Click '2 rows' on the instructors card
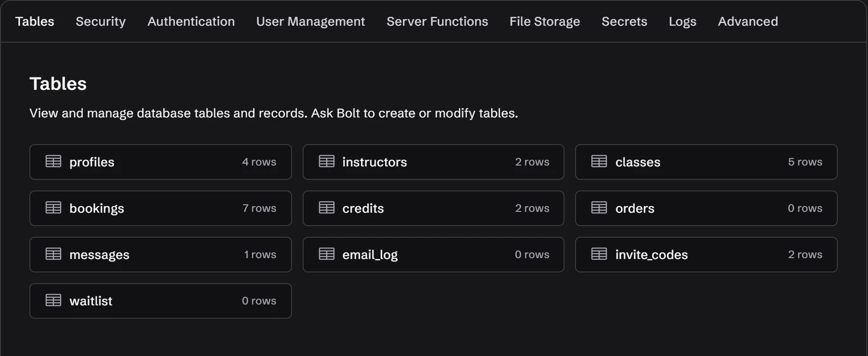This screenshot has height=356, width=868. pos(532,162)
